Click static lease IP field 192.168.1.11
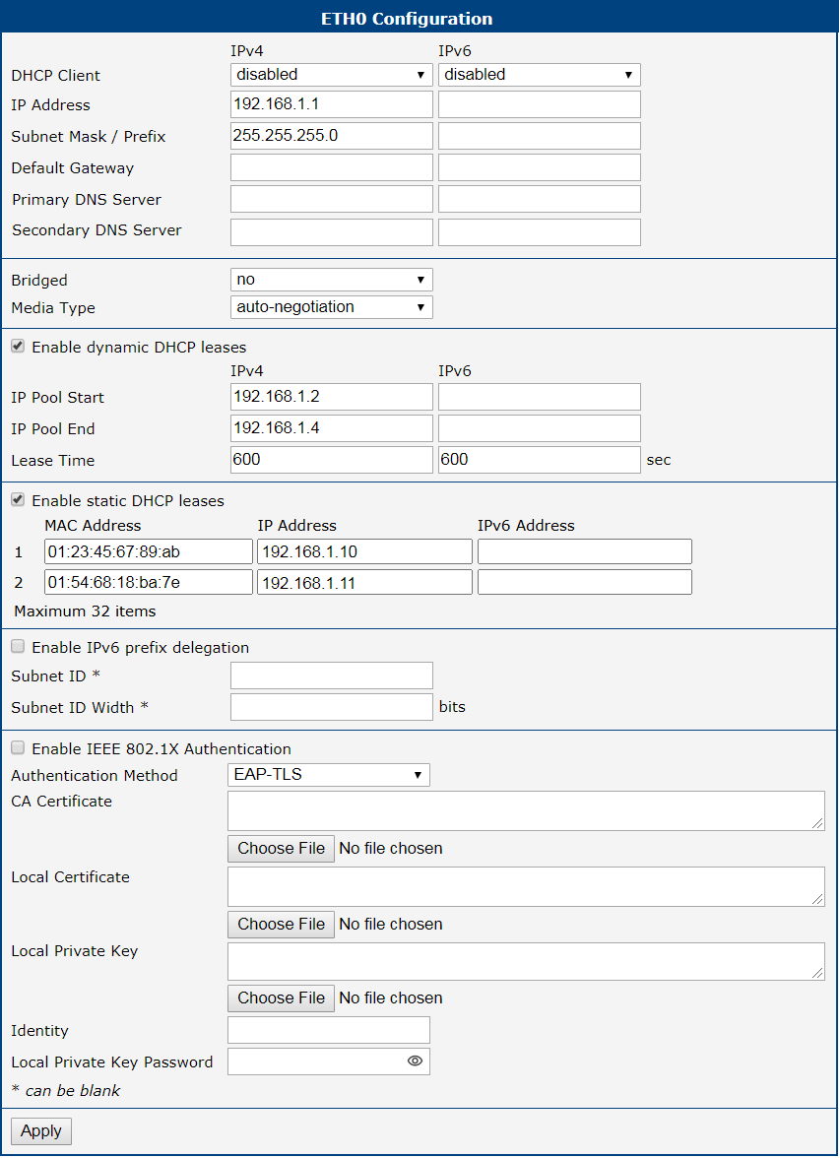Screen dimensions: 840x1158 (365, 582)
